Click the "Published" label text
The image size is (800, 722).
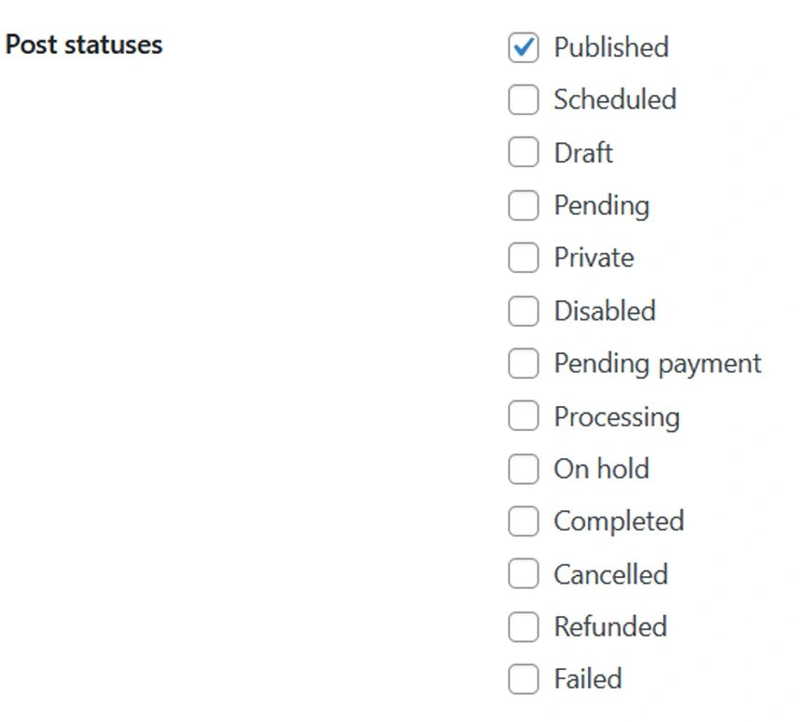611,47
